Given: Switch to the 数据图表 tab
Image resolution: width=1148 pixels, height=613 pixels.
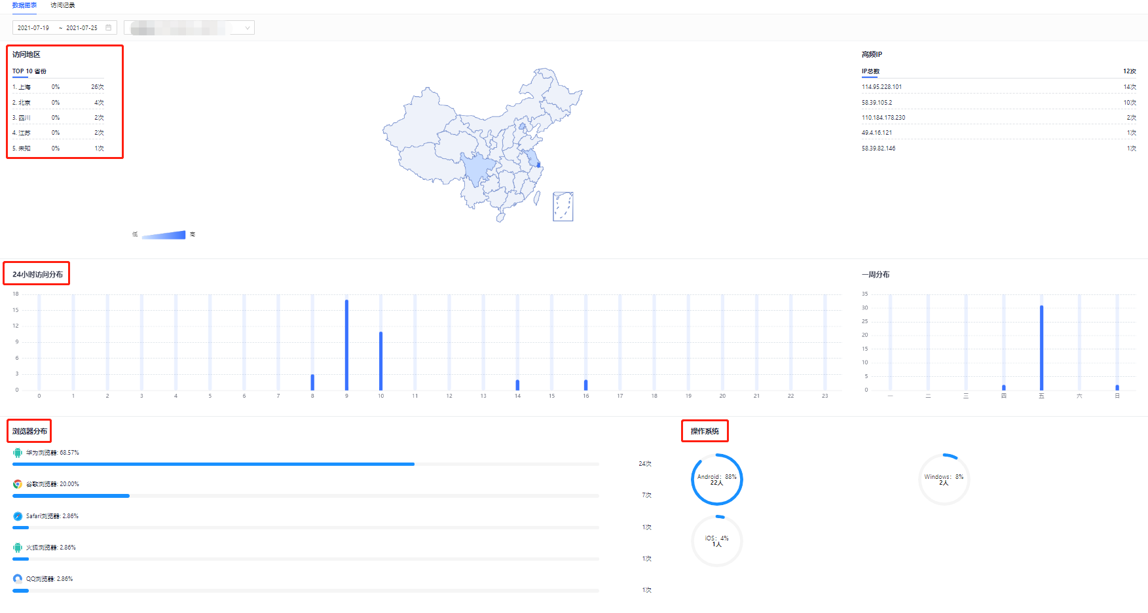Looking at the screenshot, I should [24, 5].
